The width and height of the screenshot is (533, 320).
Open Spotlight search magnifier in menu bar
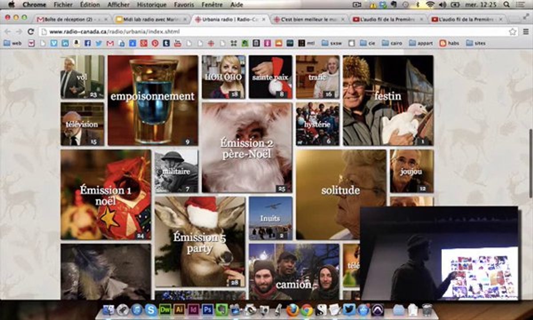click(507, 4)
